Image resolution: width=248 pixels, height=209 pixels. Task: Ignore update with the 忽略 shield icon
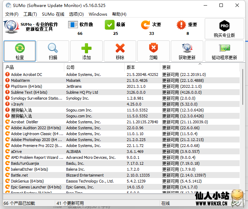pyautogui.click(x=153, y=51)
